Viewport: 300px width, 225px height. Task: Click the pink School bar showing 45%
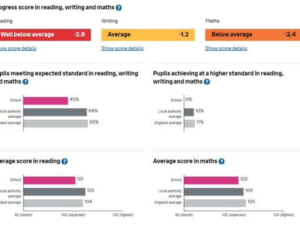46,101
